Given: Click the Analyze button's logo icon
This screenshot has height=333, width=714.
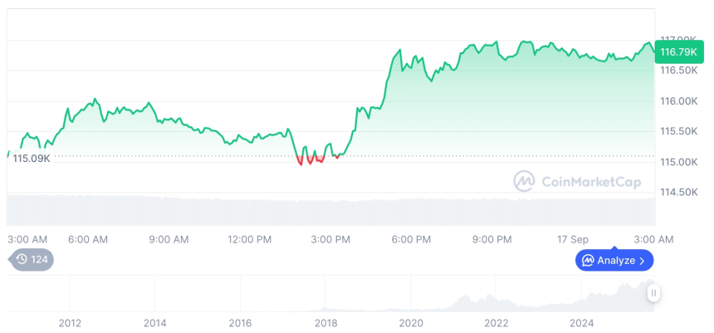Looking at the screenshot, I should [x=588, y=261].
